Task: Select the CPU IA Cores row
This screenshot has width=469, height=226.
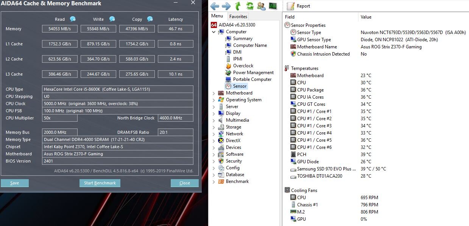Action: [376, 97]
